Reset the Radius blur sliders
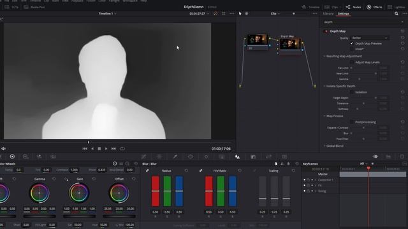This screenshot has width=408, height=229. click(186, 170)
